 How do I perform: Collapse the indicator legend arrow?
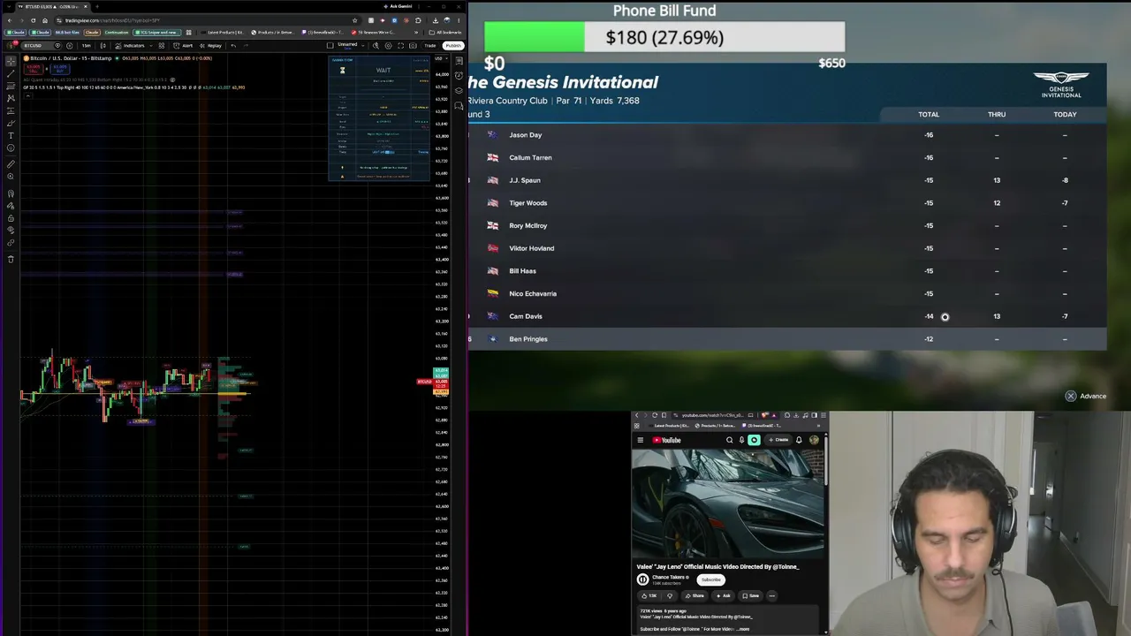[27, 95]
